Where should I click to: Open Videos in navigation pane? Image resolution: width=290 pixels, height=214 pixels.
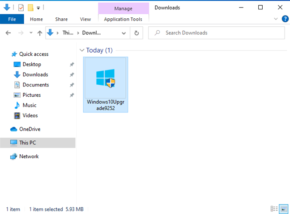pos(30,115)
